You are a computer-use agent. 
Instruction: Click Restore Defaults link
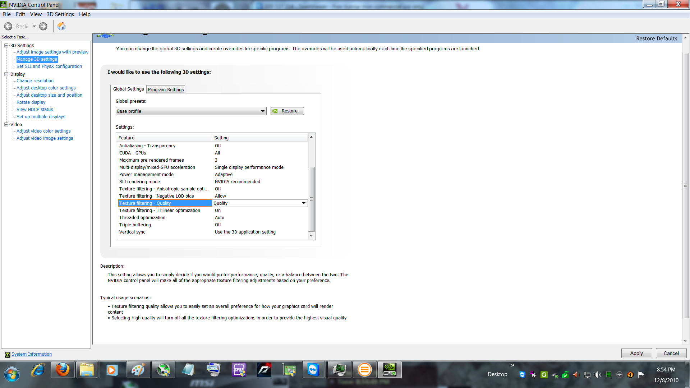click(x=657, y=38)
